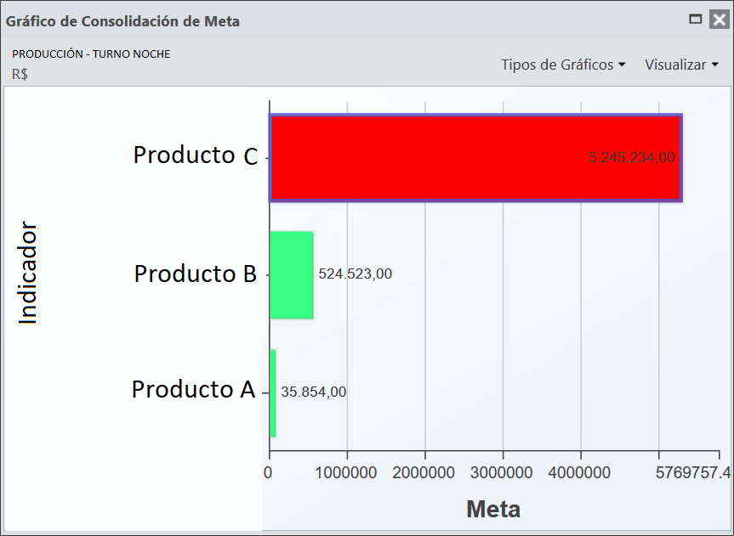Click the 3000000 tick label on axis
Image resolution: width=734 pixels, height=536 pixels.
[501, 472]
